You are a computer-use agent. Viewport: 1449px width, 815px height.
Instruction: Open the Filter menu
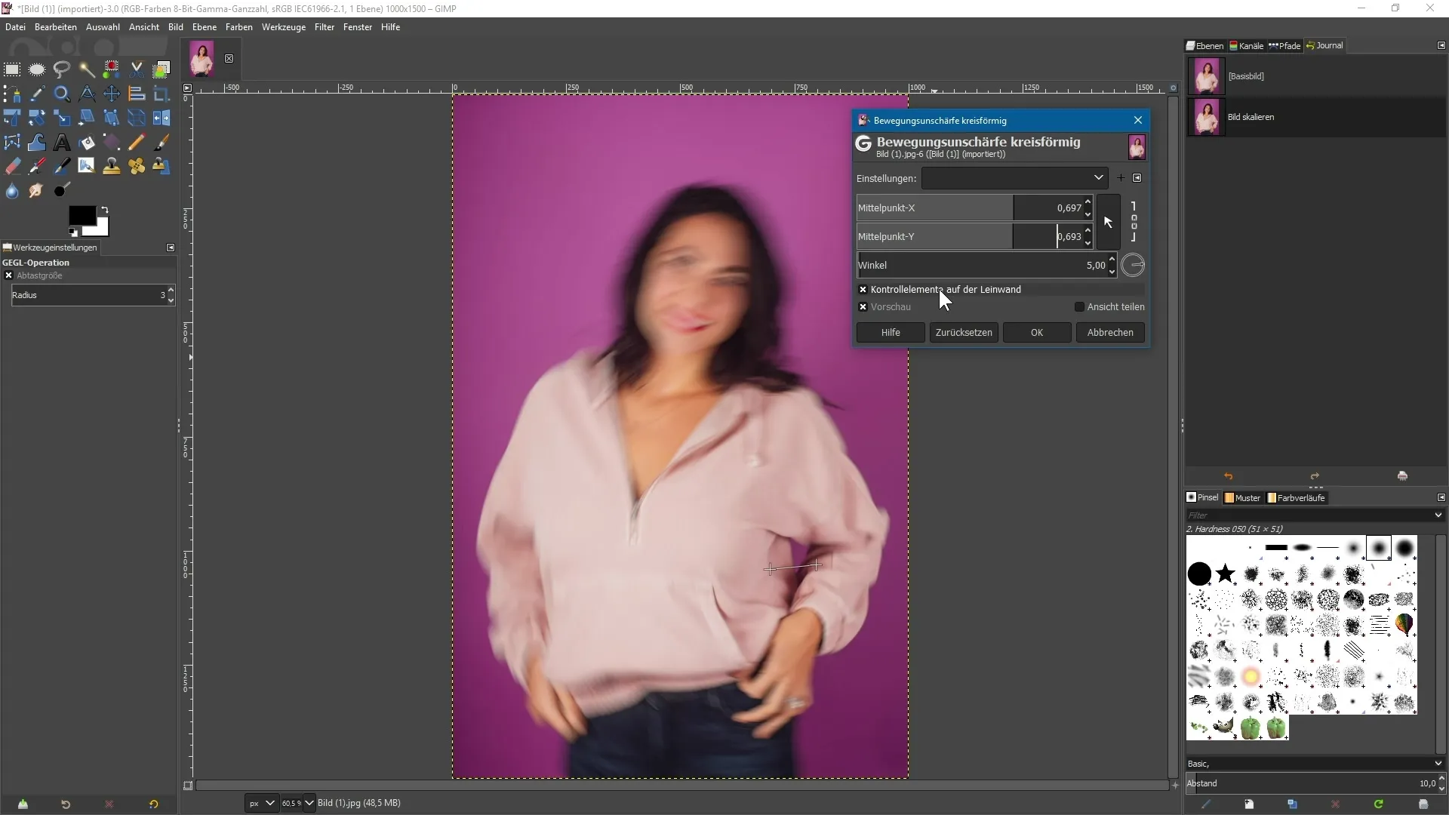[325, 27]
